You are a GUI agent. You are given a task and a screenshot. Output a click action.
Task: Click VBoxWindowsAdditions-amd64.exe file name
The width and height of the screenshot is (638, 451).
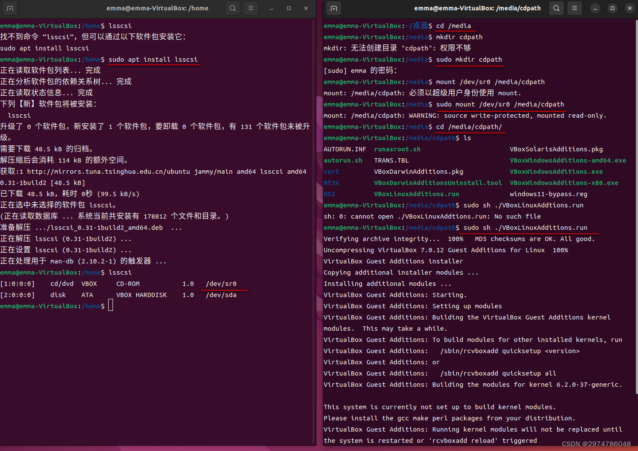pos(568,160)
